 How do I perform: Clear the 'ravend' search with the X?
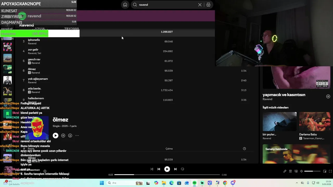pos(200,5)
